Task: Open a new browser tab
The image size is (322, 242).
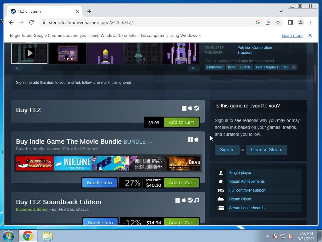Action: (x=89, y=11)
